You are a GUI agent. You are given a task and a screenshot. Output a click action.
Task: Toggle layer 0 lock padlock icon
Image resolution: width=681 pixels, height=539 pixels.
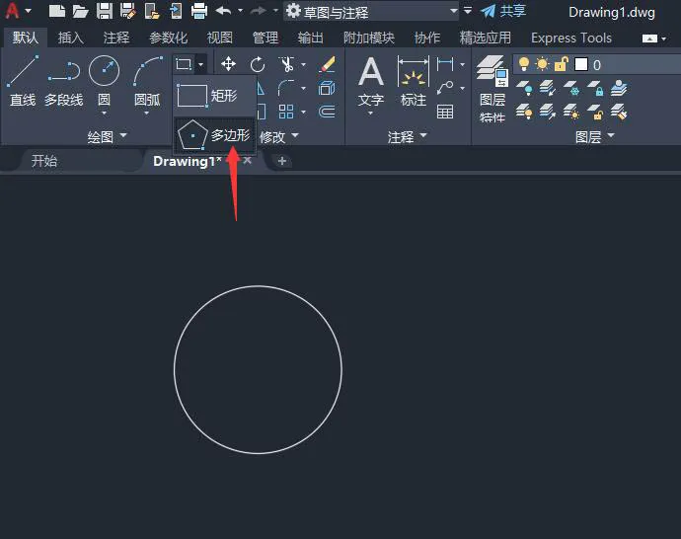[561, 64]
